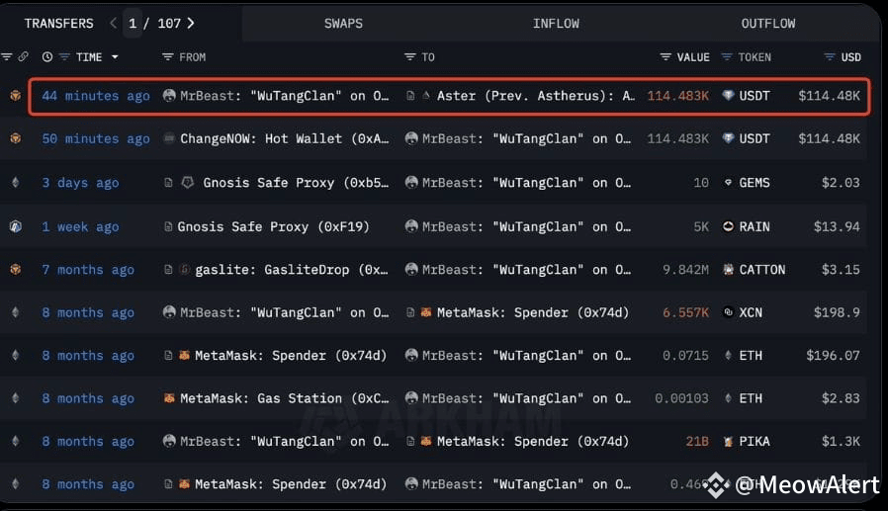Image resolution: width=888 pixels, height=511 pixels.
Task: Open the TRANSFERS tab
Action: coord(59,23)
